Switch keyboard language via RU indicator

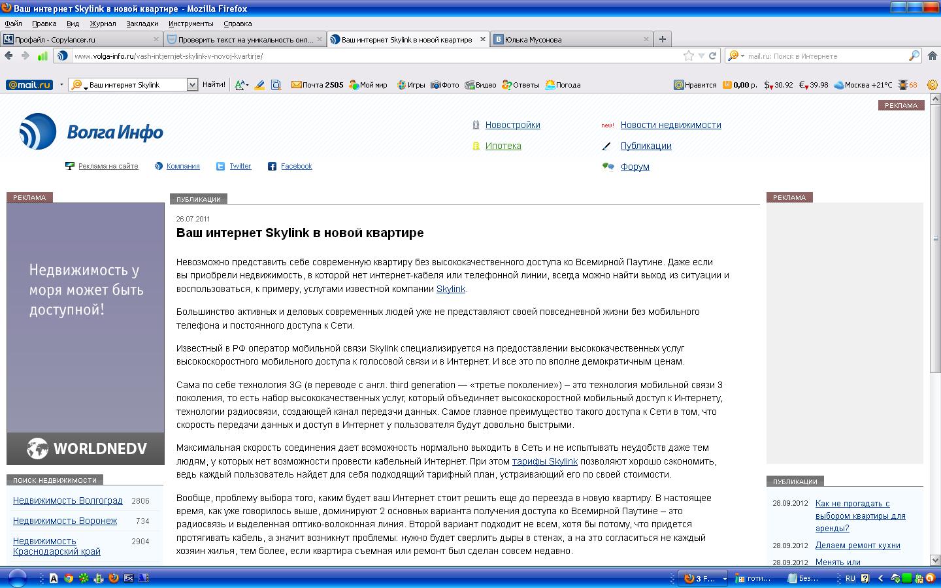[x=850, y=578]
